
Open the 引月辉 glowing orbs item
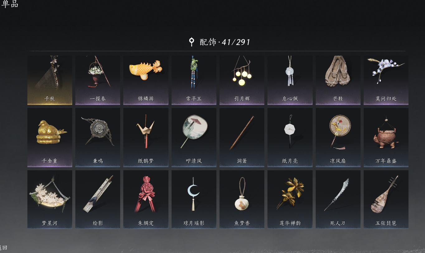tap(242, 80)
